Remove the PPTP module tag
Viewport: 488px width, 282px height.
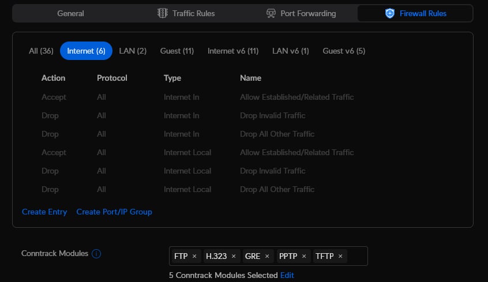click(303, 256)
